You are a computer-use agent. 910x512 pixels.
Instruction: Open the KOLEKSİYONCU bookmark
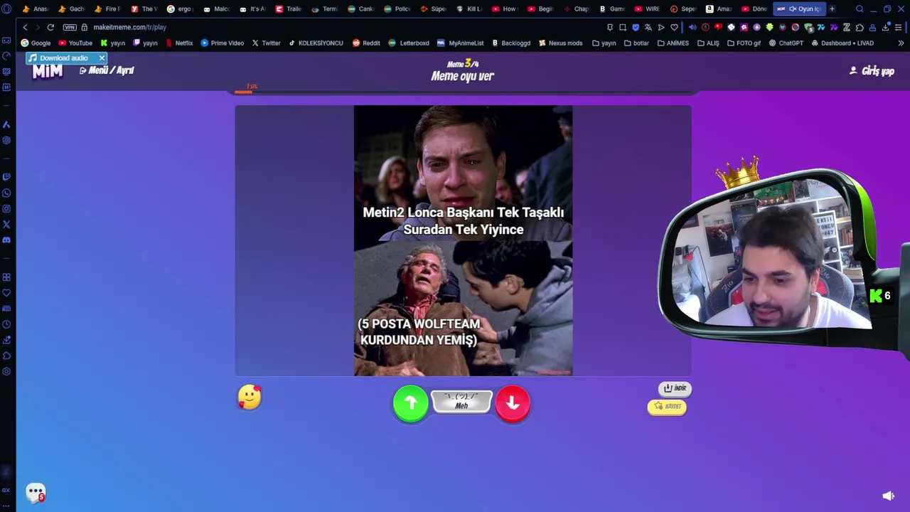pyautogui.click(x=316, y=43)
